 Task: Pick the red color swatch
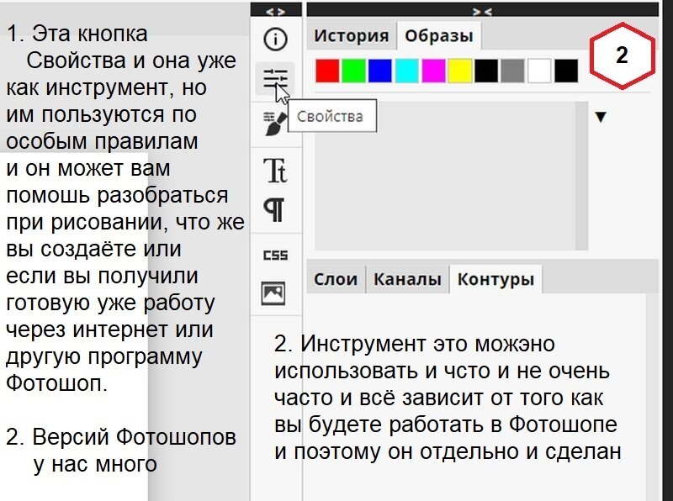pyautogui.click(x=327, y=71)
